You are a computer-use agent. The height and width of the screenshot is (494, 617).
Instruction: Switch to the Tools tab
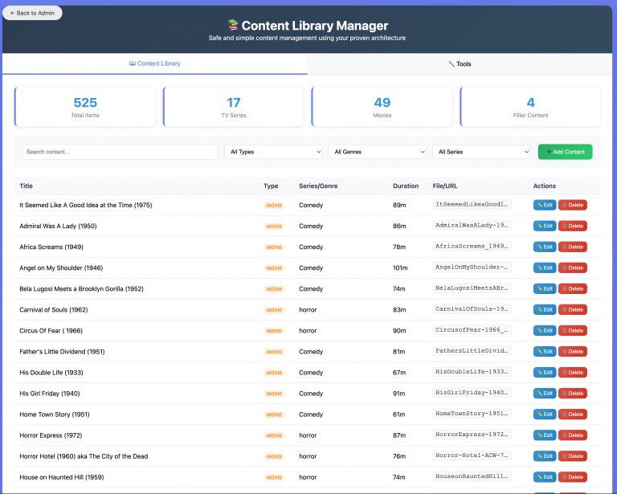coord(460,63)
